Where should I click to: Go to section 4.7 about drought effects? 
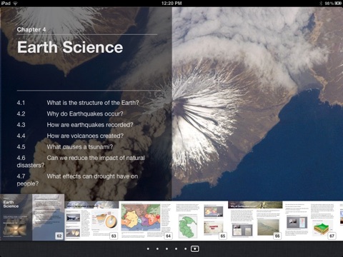(77, 180)
